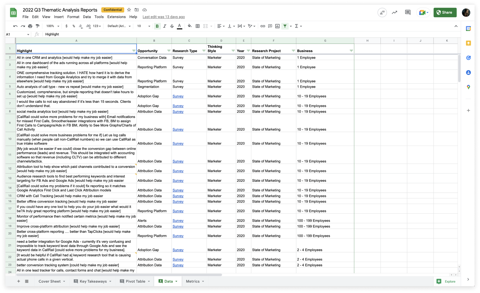Click the Share button

click(445, 12)
